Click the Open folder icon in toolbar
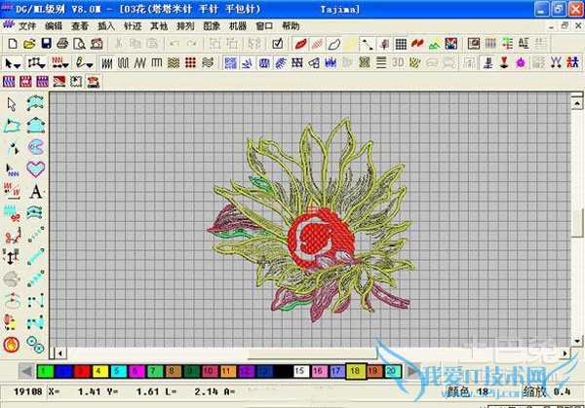Screen dimensions: 585x408 point(28,44)
